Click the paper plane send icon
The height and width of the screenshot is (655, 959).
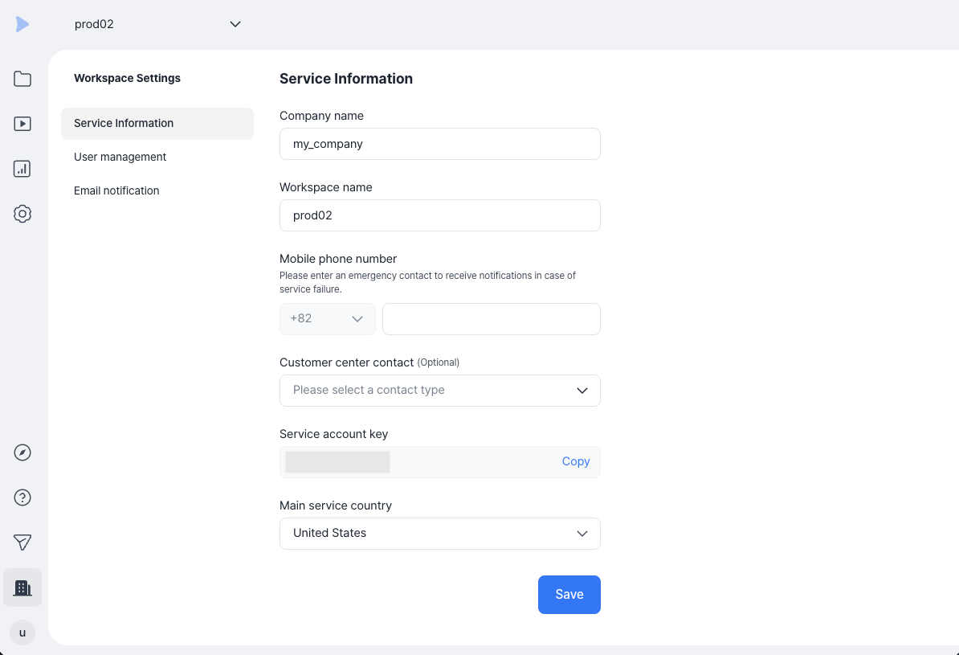tap(22, 542)
